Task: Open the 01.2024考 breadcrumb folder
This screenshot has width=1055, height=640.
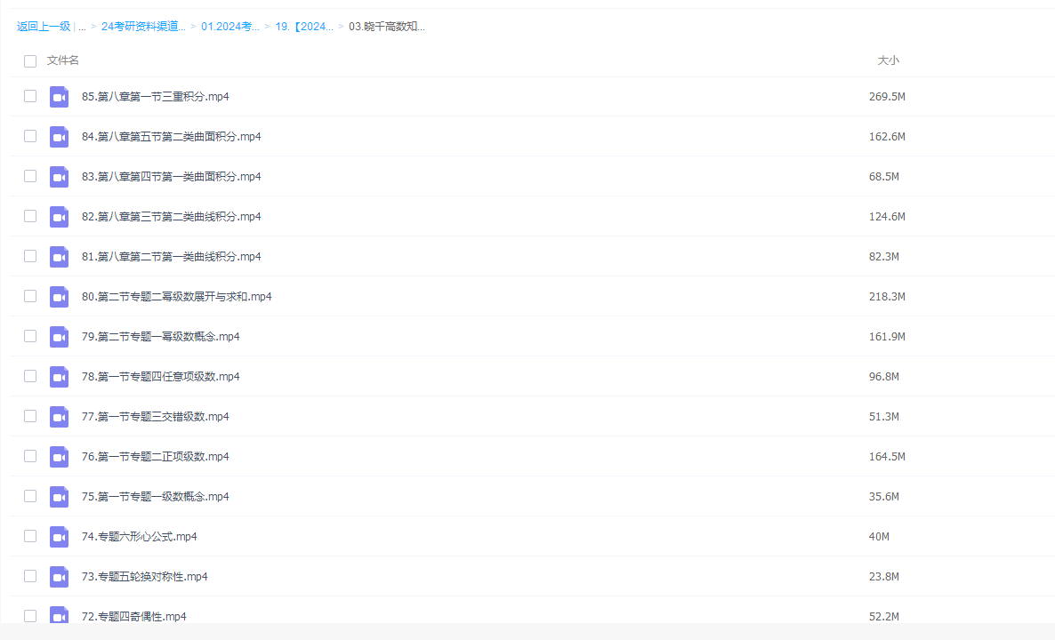Action: pyautogui.click(x=230, y=27)
